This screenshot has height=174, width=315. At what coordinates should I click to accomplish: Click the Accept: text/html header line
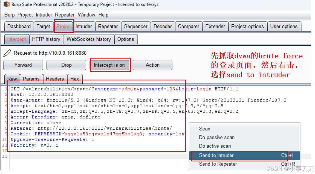(117, 106)
